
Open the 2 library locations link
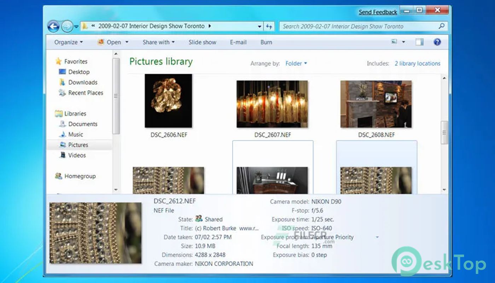coord(417,64)
